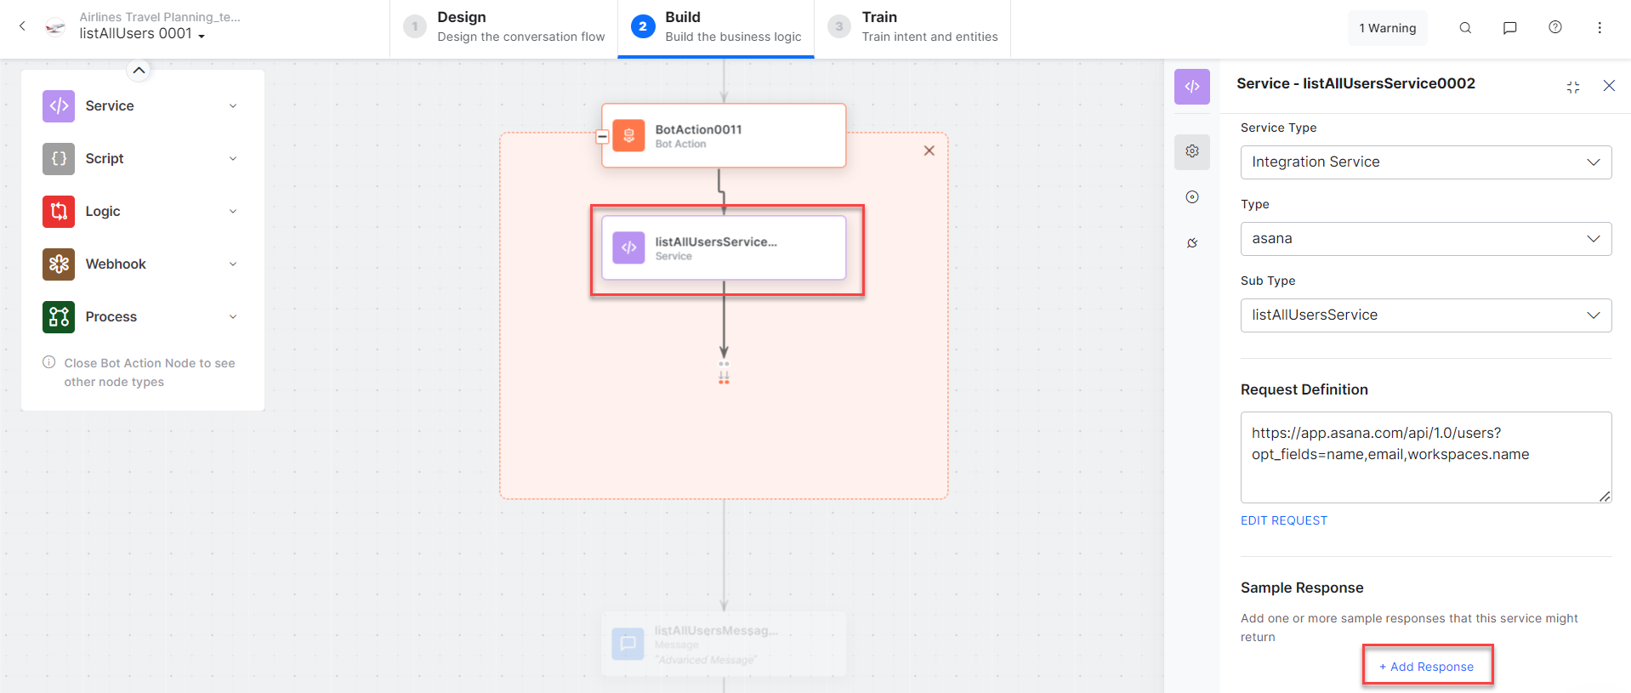The width and height of the screenshot is (1631, 693).
Task: Open search using the magnifier icon
Action: click(x=1465, y=28)
